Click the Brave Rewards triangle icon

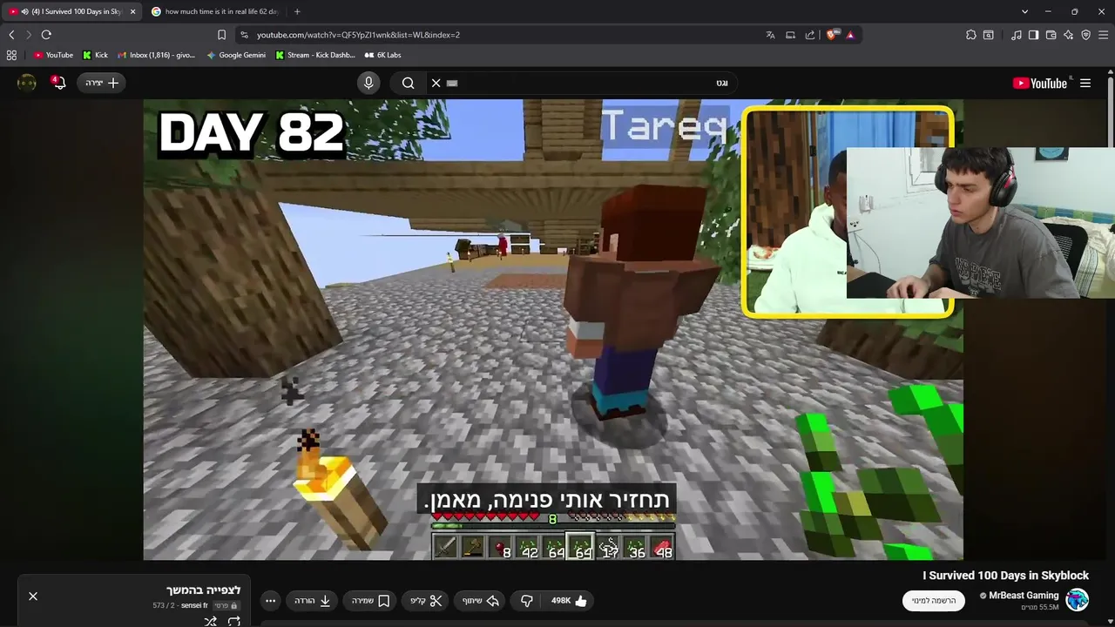point(850,35)
